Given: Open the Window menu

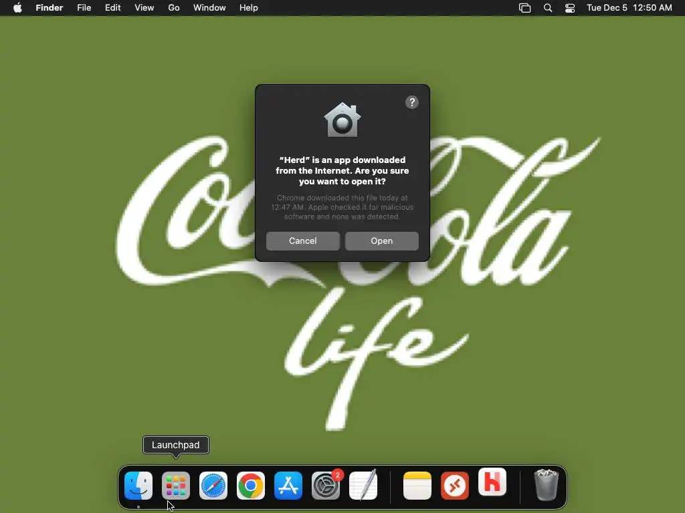Looking at the screenshot, I should (209, 8).
